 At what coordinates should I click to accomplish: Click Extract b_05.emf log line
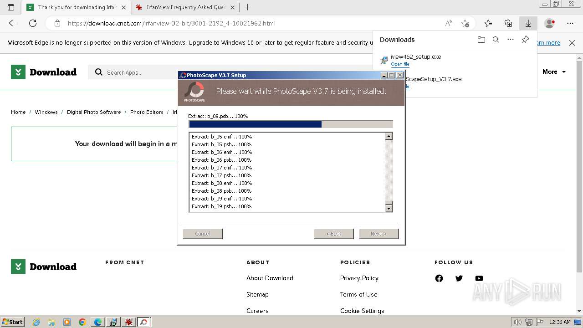click(222, 137)
